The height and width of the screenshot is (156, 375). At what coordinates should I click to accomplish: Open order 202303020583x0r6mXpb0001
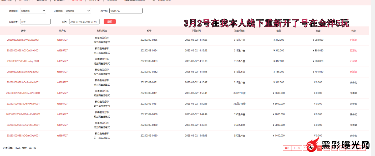click(x=23, y=72)
